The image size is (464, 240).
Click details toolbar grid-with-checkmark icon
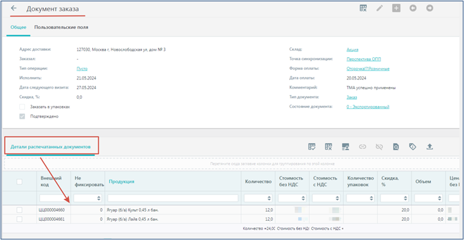[x=312, y=146]
